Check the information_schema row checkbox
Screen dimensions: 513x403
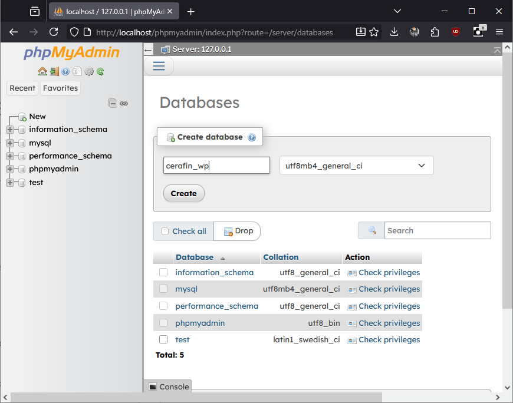tap(163, 272)
